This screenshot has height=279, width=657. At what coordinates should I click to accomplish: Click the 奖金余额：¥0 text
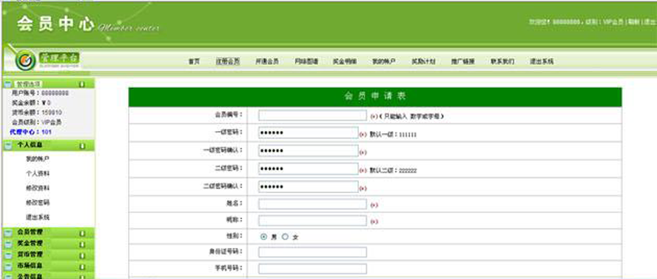click(x=31, y=103)
